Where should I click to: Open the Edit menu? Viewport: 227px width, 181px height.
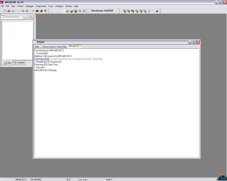[x=7, y=6]
